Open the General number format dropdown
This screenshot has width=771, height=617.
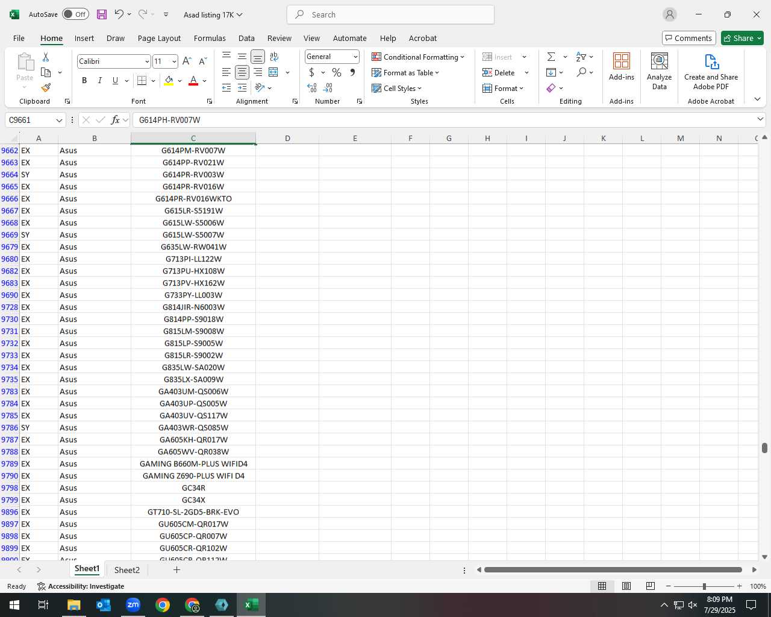pyautogui.click(x=355, y=57)
